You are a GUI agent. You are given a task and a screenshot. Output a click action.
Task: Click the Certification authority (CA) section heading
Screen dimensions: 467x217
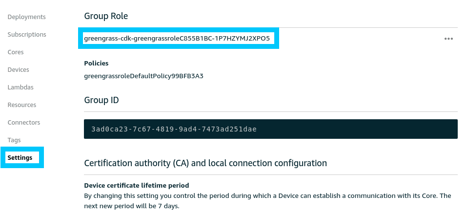coord(205,163)
